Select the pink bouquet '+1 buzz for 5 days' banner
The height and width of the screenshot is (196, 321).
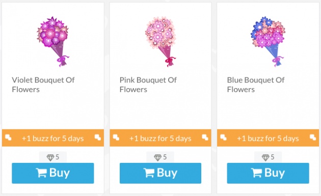pyautogui.click(x=160, y=138)
